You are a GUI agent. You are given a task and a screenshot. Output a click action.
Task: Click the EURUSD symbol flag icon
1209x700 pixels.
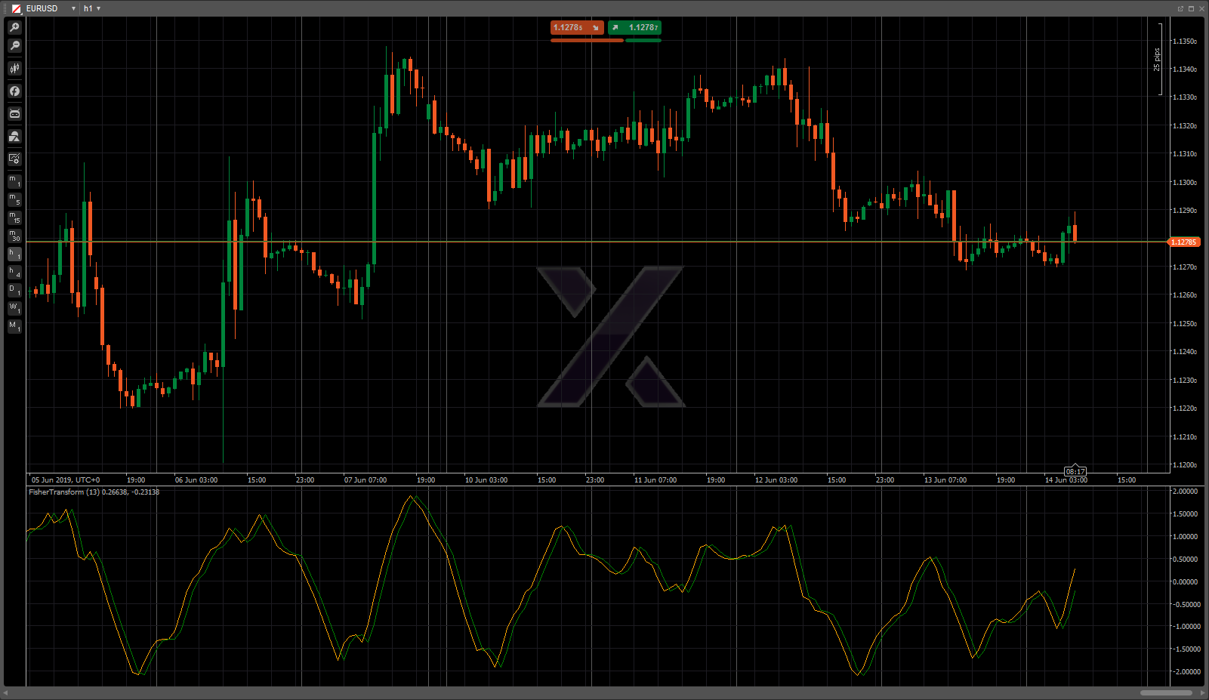pos(17,8)
